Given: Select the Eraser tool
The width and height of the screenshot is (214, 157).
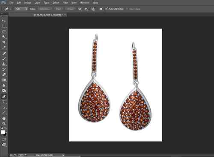Looking at the screenshot, I should pyautogui.click(x=4, y=75).
